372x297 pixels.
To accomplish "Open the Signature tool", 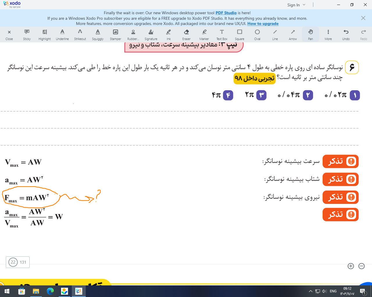I will tap(151, 34).
